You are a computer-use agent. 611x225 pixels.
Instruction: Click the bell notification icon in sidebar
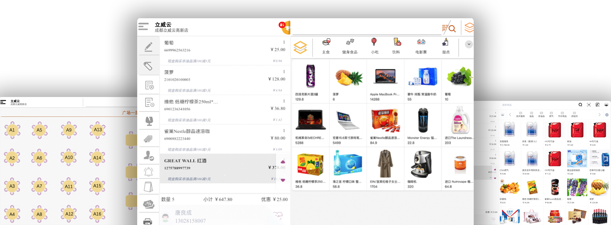[148, 172]
